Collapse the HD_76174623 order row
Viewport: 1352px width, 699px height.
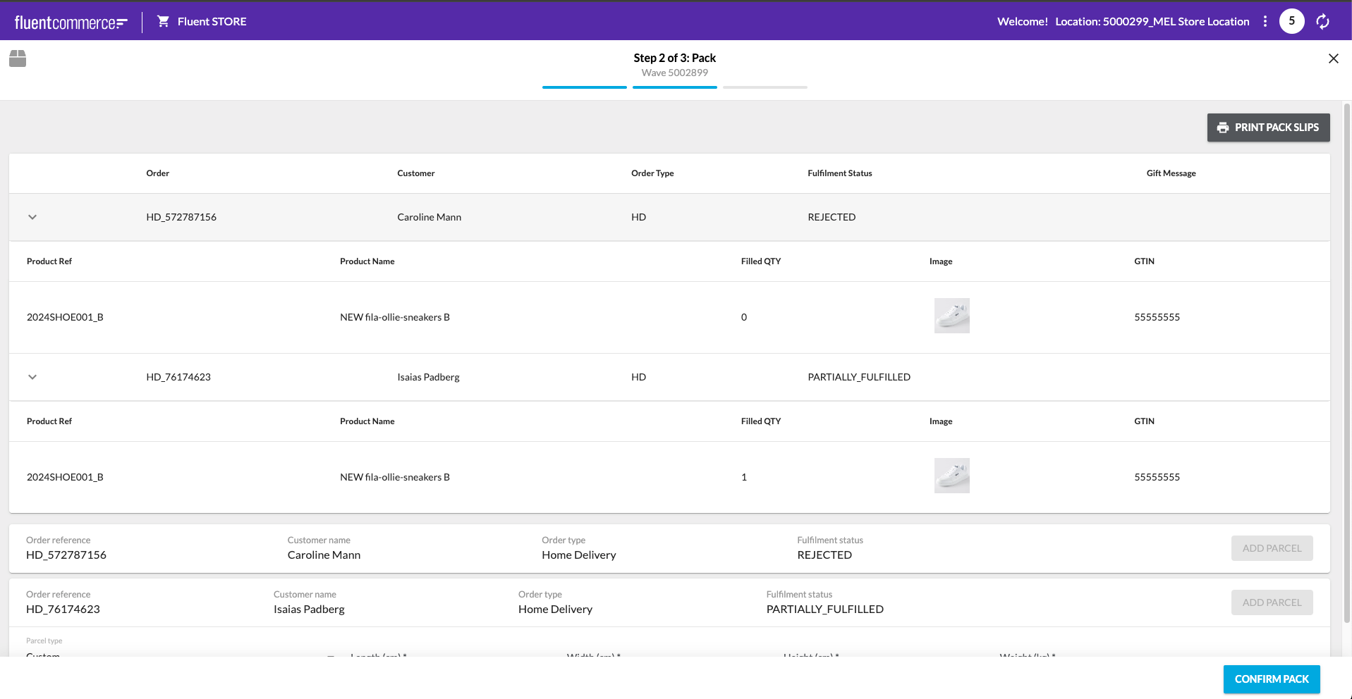(x=32, y=377)
